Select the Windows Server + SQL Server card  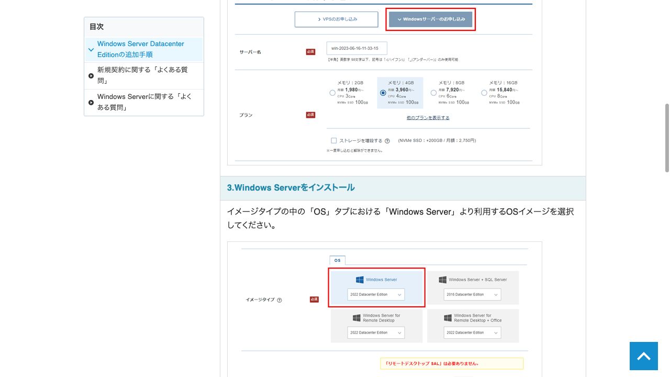473,287
